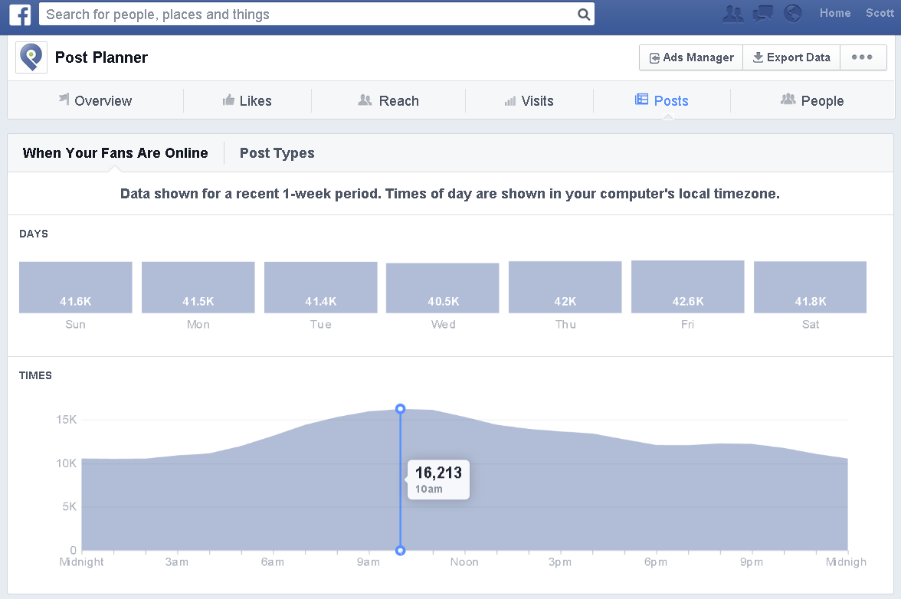
Task: Open the Ads Manager button
Action: pos(690,57)
